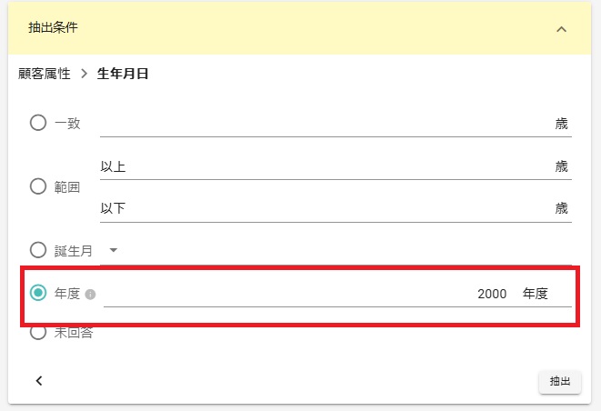This screenshot has width=601, height=411.
Task: Click the info icon next to 年度
Action: click(x=90, y=295)
